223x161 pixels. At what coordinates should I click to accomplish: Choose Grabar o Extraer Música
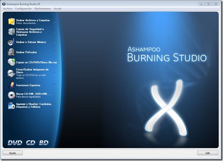point(31,42)
